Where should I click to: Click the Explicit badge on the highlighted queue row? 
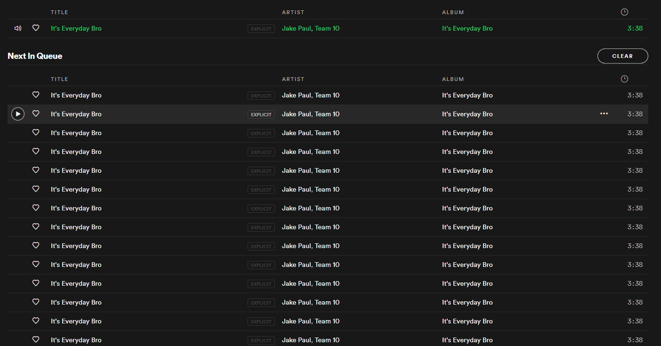click(x=261, y=114)
